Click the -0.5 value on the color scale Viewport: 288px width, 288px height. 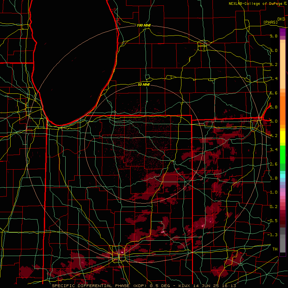[x=272, y=220]
